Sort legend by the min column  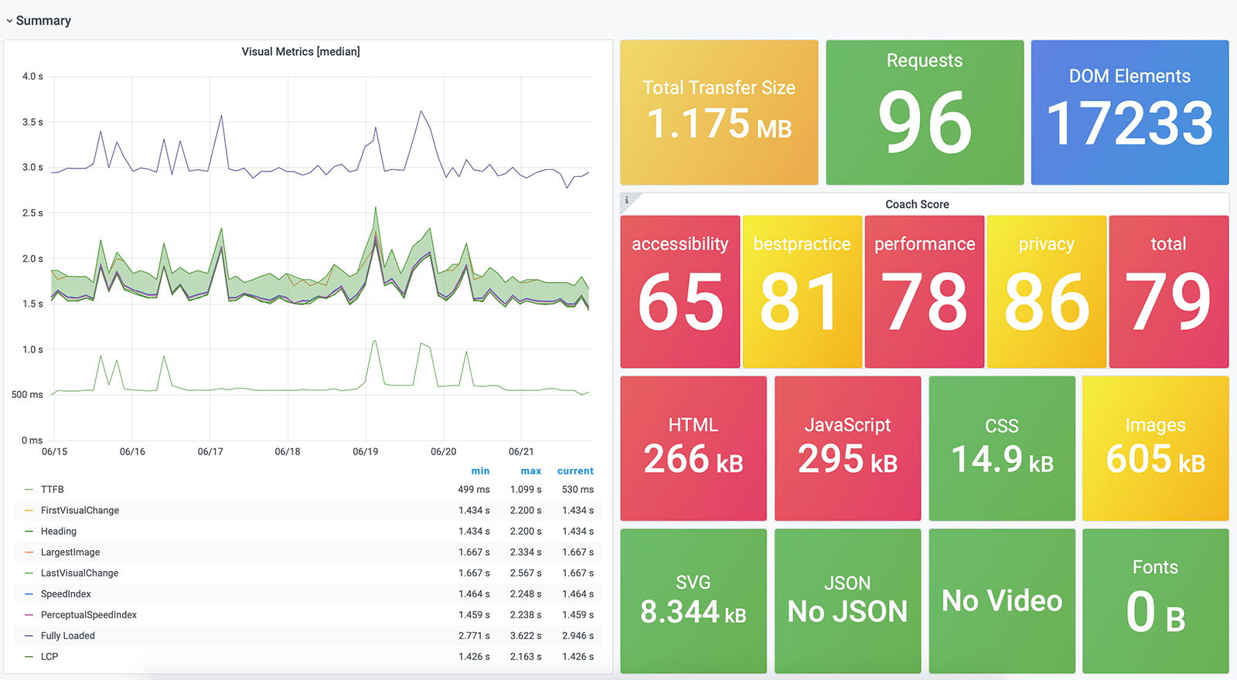[480, 471]
